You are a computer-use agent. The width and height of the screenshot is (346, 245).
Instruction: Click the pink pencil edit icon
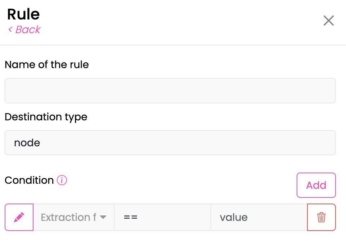coord(19,217)
